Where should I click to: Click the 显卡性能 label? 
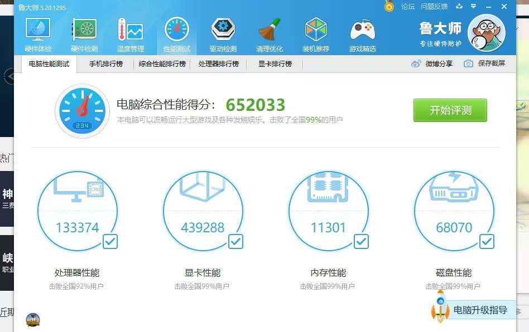(x=203, y=273)
